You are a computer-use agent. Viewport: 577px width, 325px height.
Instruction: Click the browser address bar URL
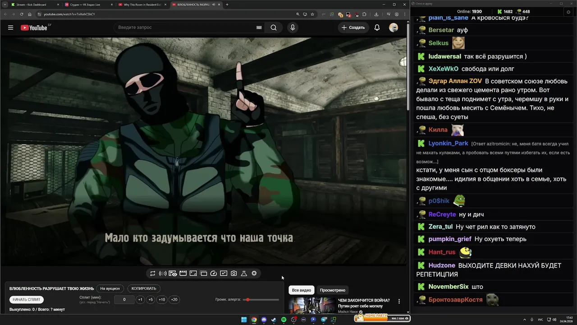[69, 14]
